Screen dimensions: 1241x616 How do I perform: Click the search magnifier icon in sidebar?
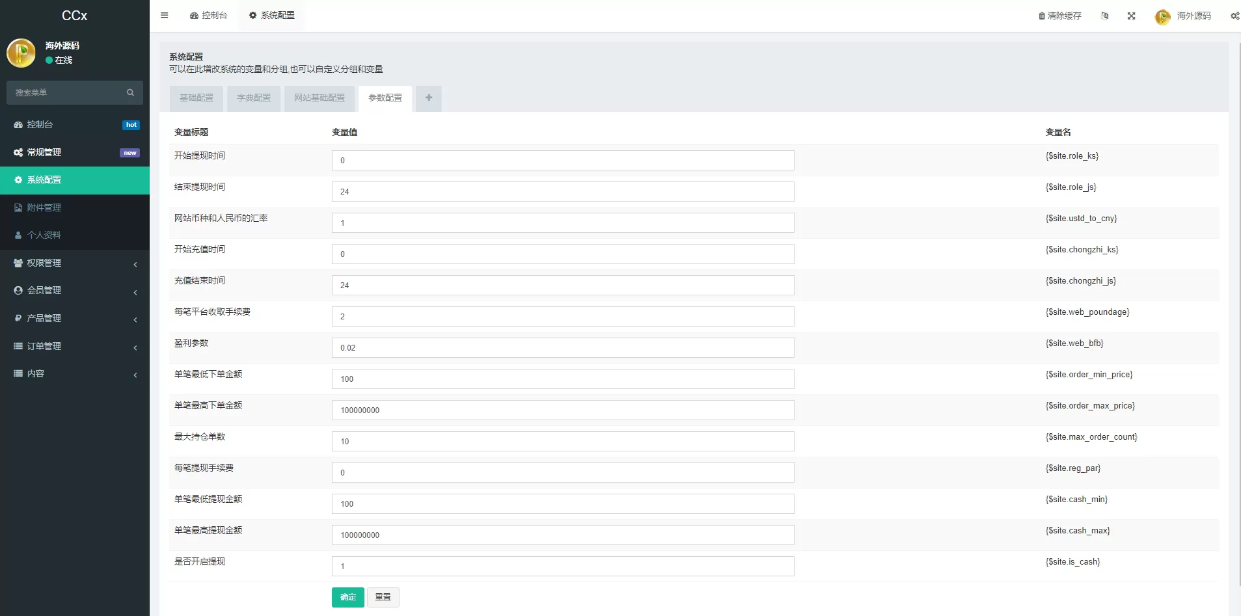pyautogui.click(x=130, y=93)
